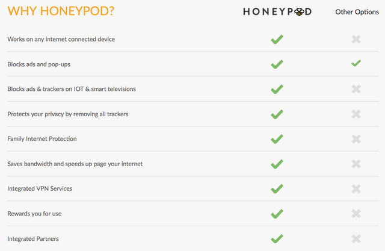Click gray X in the Integrated Partners row
The height and width of the screenshot is (251, 385).
[x=356, y=238]
